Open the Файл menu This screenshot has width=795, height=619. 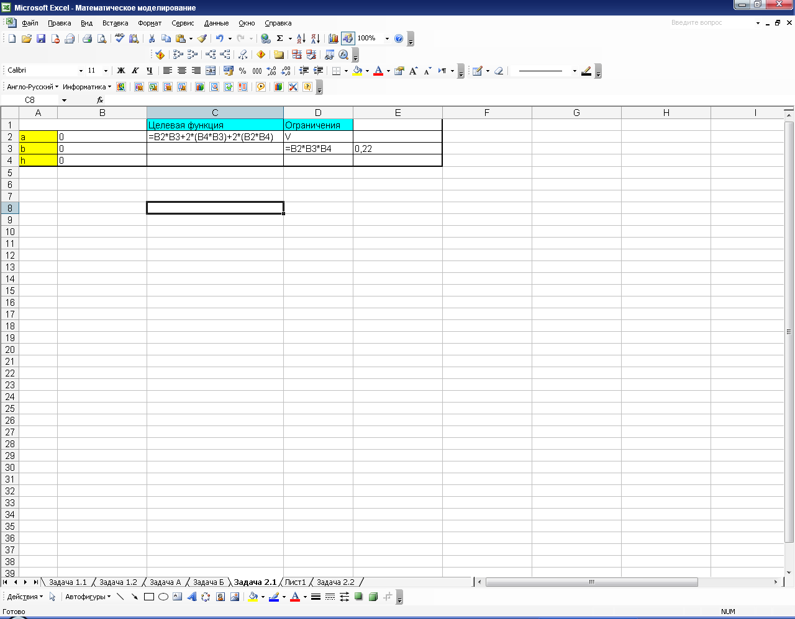(x=30, y=23)
